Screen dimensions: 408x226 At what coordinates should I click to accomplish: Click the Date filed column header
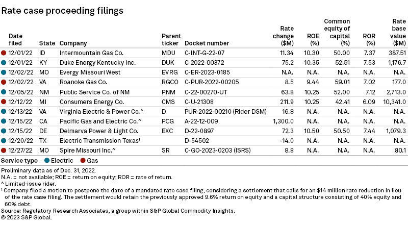pyautogui.click(x=16, y=40)
